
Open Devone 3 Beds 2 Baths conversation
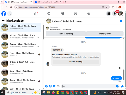[x=21, y=45]
